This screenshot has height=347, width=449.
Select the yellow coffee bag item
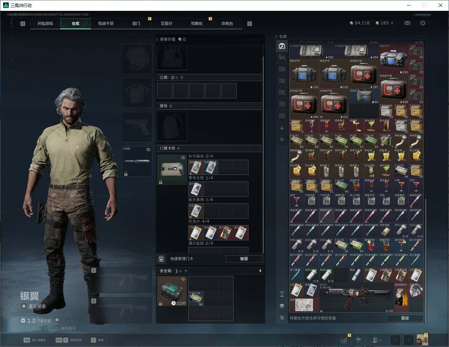[x=401, y=297]
